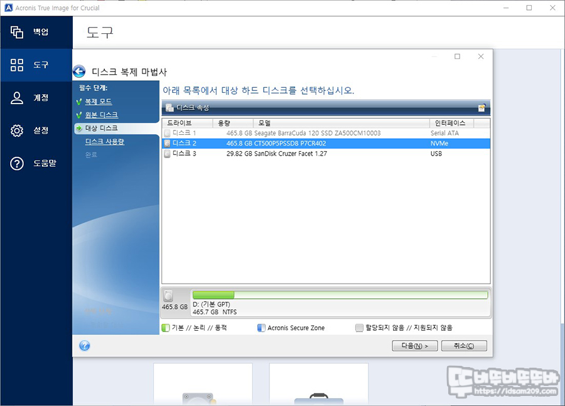Click the 취소(C) button

pos(464,346)
